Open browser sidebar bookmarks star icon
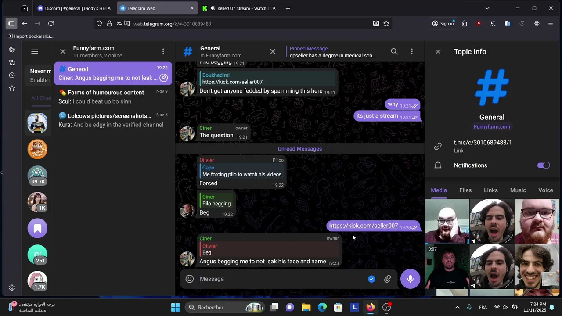The image size is (562, 316). tap(12, 88)
